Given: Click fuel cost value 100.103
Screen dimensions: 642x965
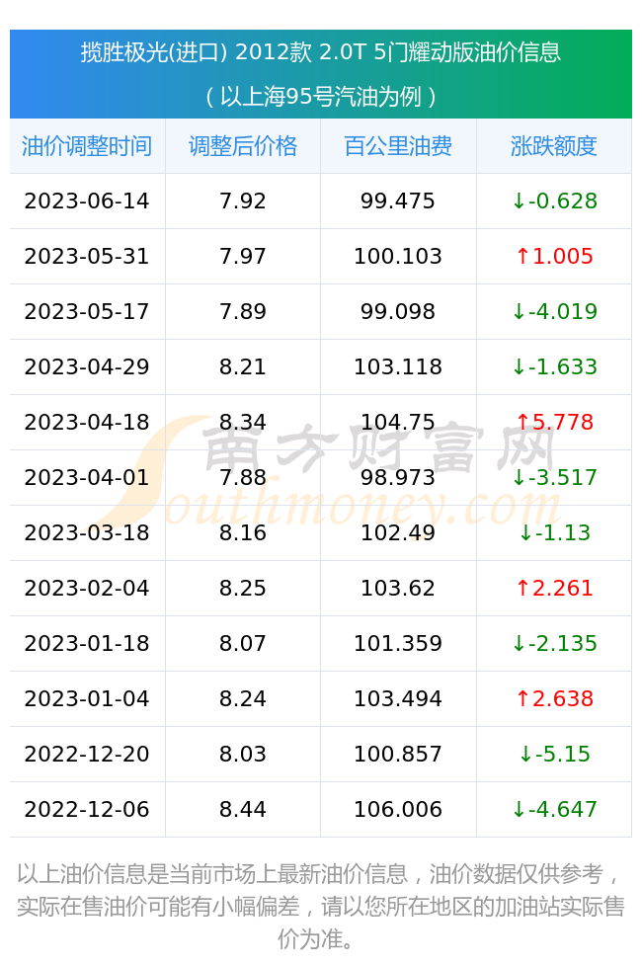Looking at the screenshot, I should point(398,257).
